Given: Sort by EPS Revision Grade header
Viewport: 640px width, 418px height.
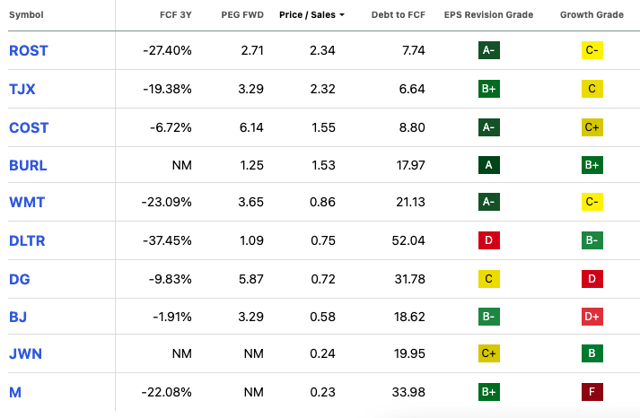Looking at the screenshot, I should 488,16.
